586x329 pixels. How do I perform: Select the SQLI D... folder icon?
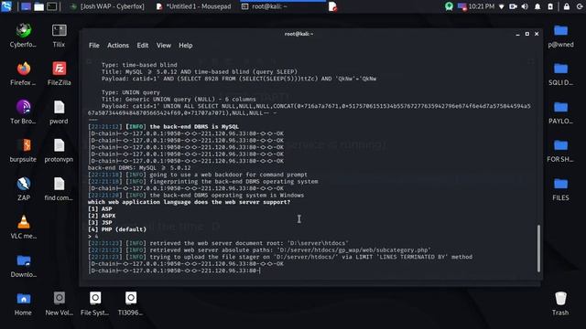[560, 74]
